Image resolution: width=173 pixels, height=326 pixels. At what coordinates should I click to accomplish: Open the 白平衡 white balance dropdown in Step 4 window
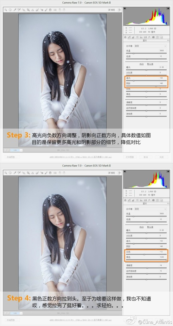[x=151, y=209]
